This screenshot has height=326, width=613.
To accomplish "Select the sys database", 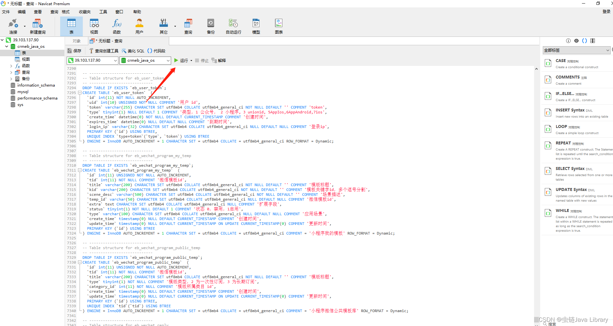I will pos(20,105).
